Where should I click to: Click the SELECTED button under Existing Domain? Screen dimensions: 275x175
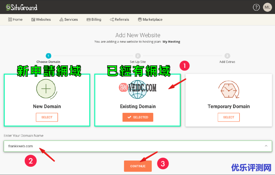(138, 117)
